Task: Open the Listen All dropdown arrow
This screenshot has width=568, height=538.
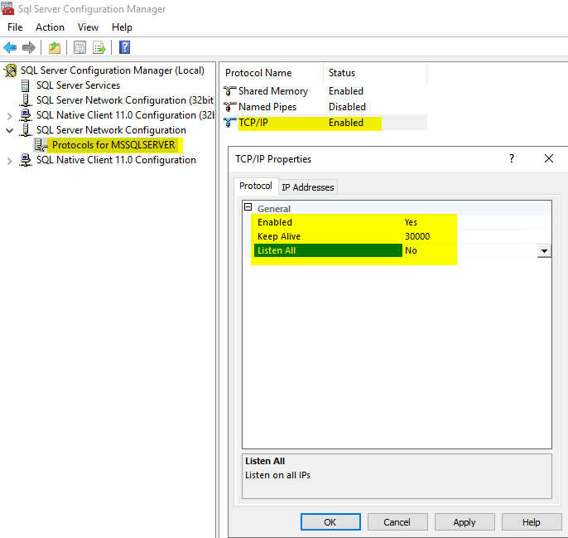Action: pyautogui.click(x=544, y=250)
